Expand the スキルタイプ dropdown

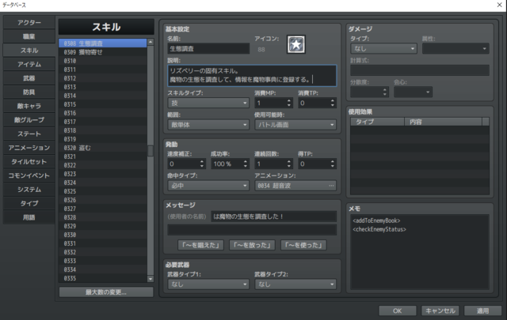pyautogui.click(x=208, y=103)
